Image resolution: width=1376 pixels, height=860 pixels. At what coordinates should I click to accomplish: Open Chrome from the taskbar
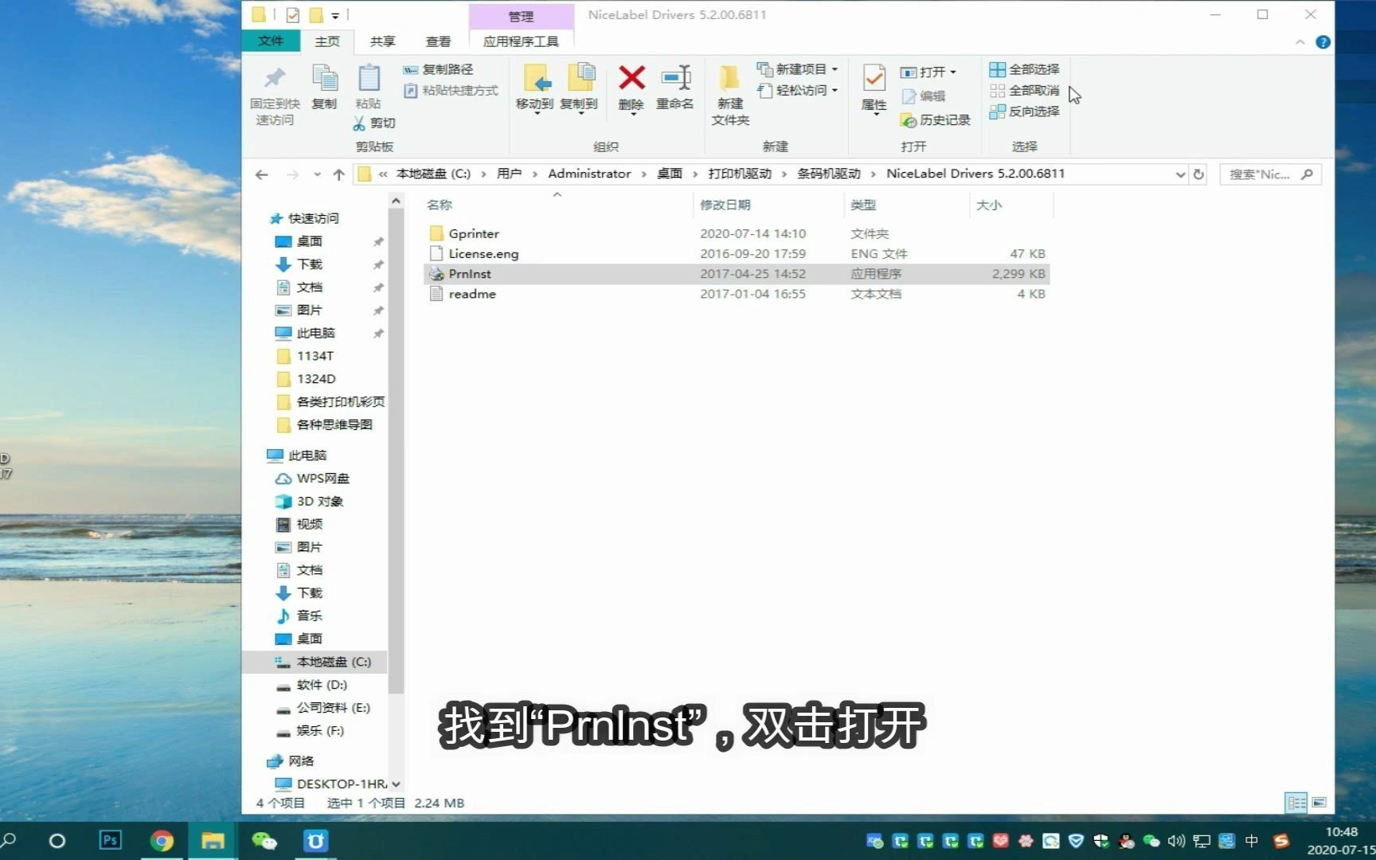pos(162,841)
